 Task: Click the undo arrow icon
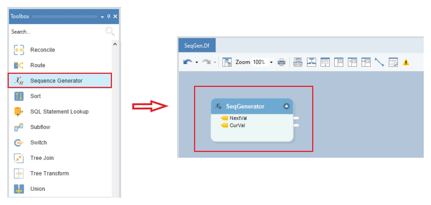click(188, 63)
